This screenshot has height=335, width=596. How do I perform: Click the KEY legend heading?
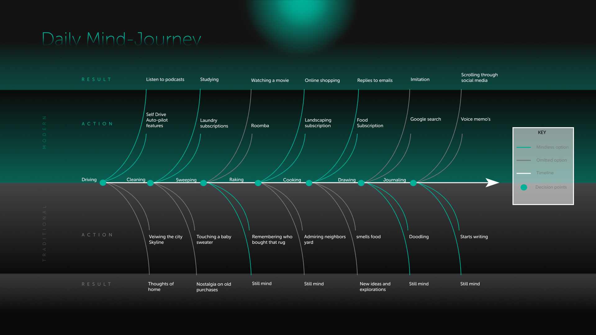(x=542, y=132)
